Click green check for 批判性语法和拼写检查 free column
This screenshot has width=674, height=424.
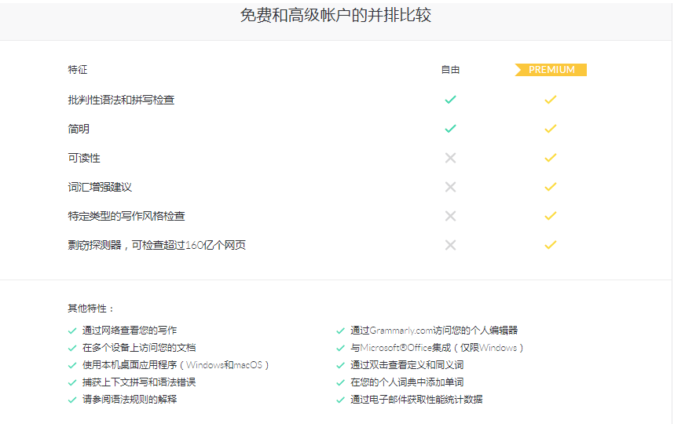[x=450, y=100]
